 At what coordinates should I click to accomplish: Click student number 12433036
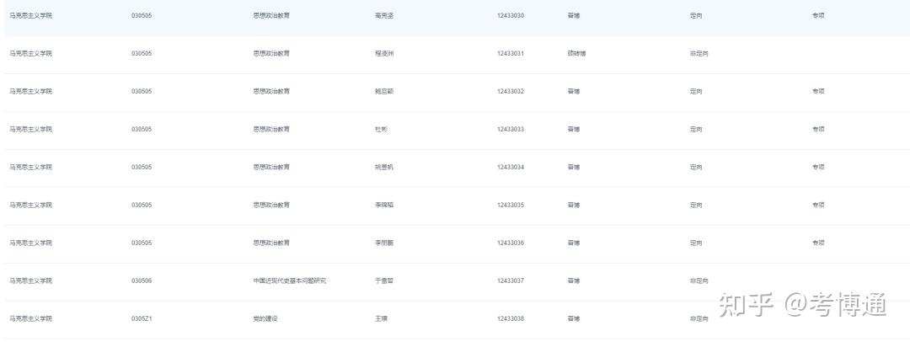(x=511, y=243)
